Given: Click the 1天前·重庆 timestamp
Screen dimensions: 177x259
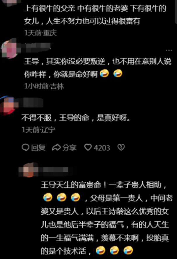Looking at the screenshot, I should (x=41, y=33).
